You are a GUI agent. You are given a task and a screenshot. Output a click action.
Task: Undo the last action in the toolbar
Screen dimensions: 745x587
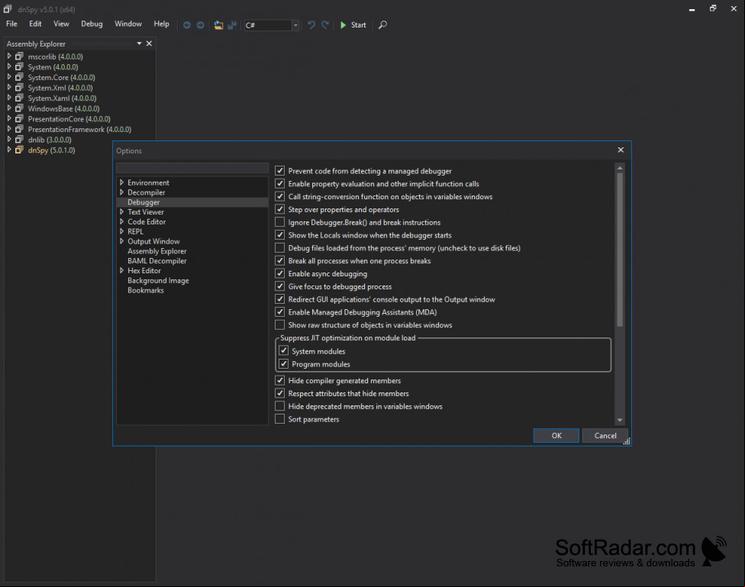tap(311, 24)
